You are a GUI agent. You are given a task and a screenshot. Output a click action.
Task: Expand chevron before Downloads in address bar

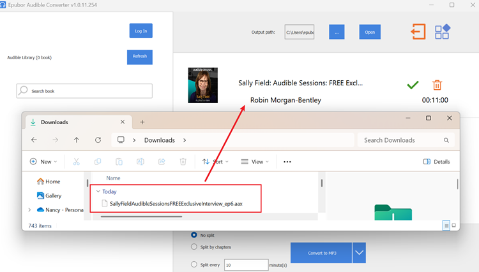click(x=134, y=140)
